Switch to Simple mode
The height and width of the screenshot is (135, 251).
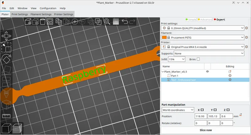coord(191,19)
